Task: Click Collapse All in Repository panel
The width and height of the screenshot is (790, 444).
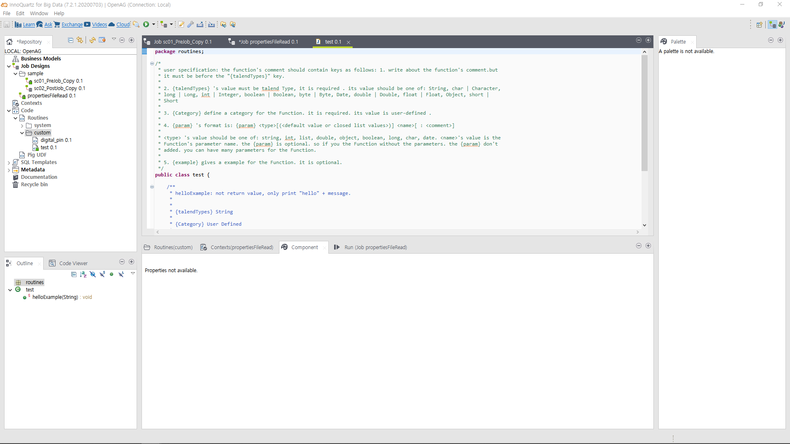Action: (x=70, y=40)
